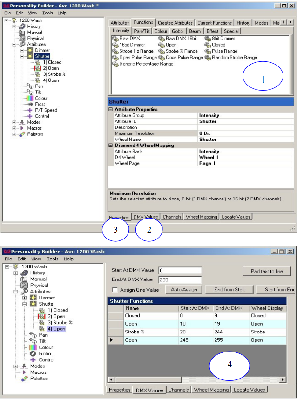Click the D4 Wheel value Wheel 1
Image resolution: width=297 pixels, height=399 pixels.
point(209,157)
